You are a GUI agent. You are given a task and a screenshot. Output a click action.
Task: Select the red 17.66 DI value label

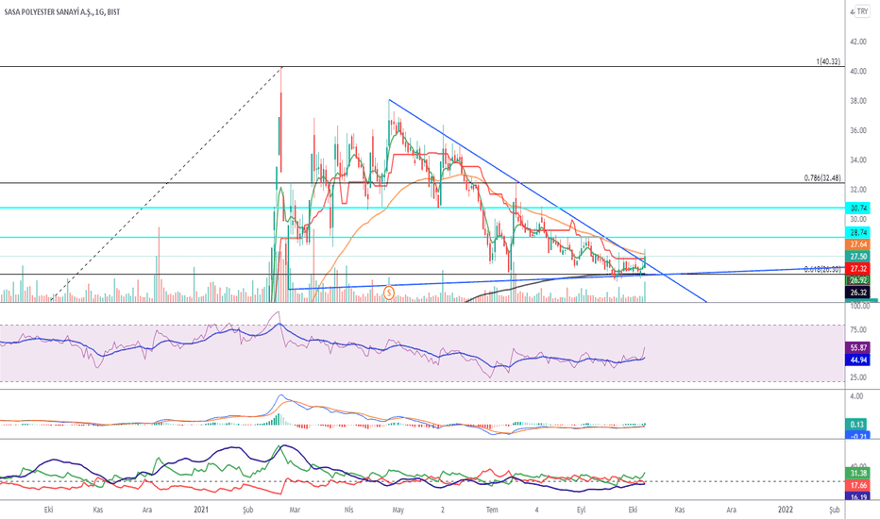click(858, 485)
